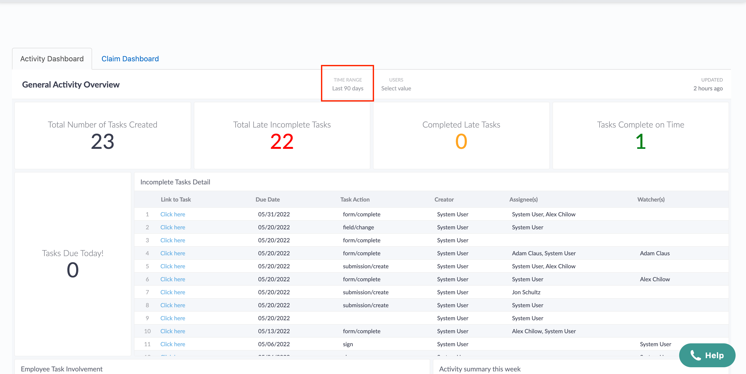Select the sign task action in row 11
Screen dimensions: 746x374
[x=348, y=344]
